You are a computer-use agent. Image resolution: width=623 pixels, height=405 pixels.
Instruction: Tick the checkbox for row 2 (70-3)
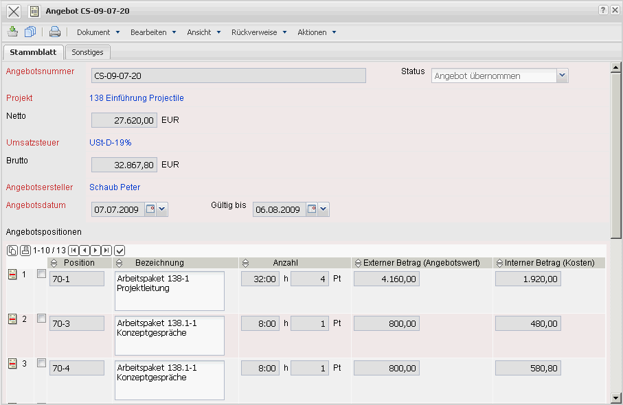(41, 319)
